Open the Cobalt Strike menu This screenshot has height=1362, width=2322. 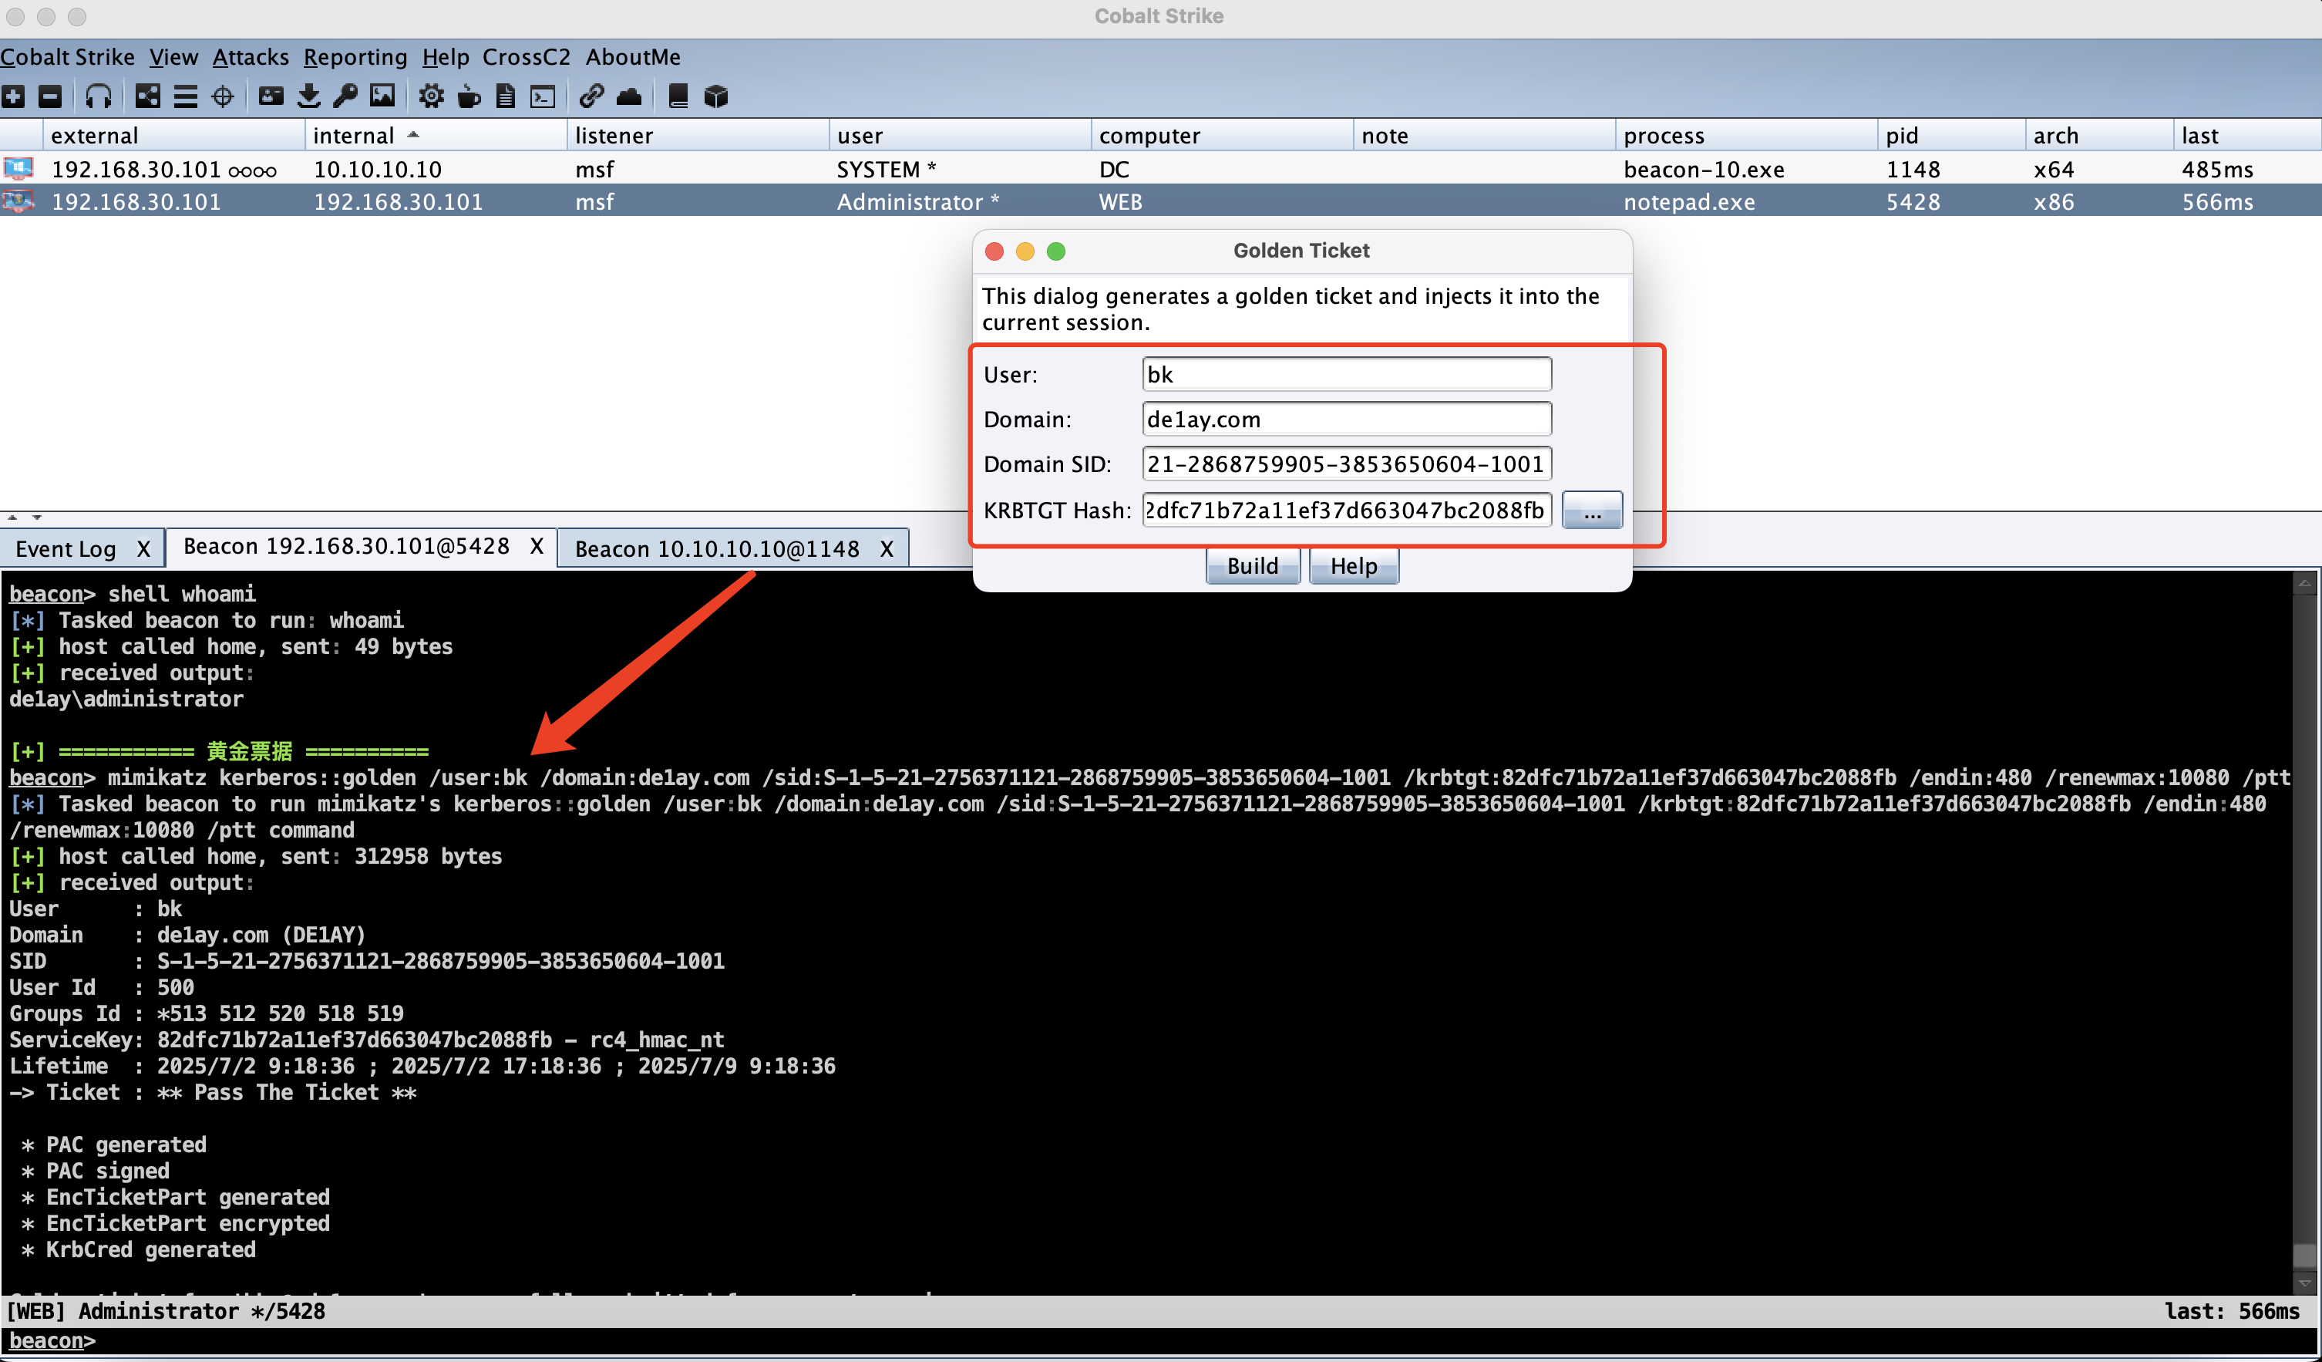tap(67, 57)
